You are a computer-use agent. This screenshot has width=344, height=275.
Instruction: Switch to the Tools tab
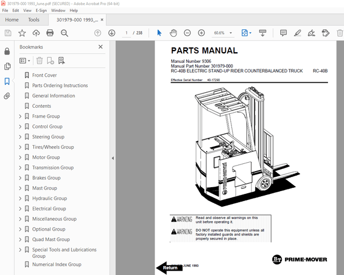tap(33, 20)
